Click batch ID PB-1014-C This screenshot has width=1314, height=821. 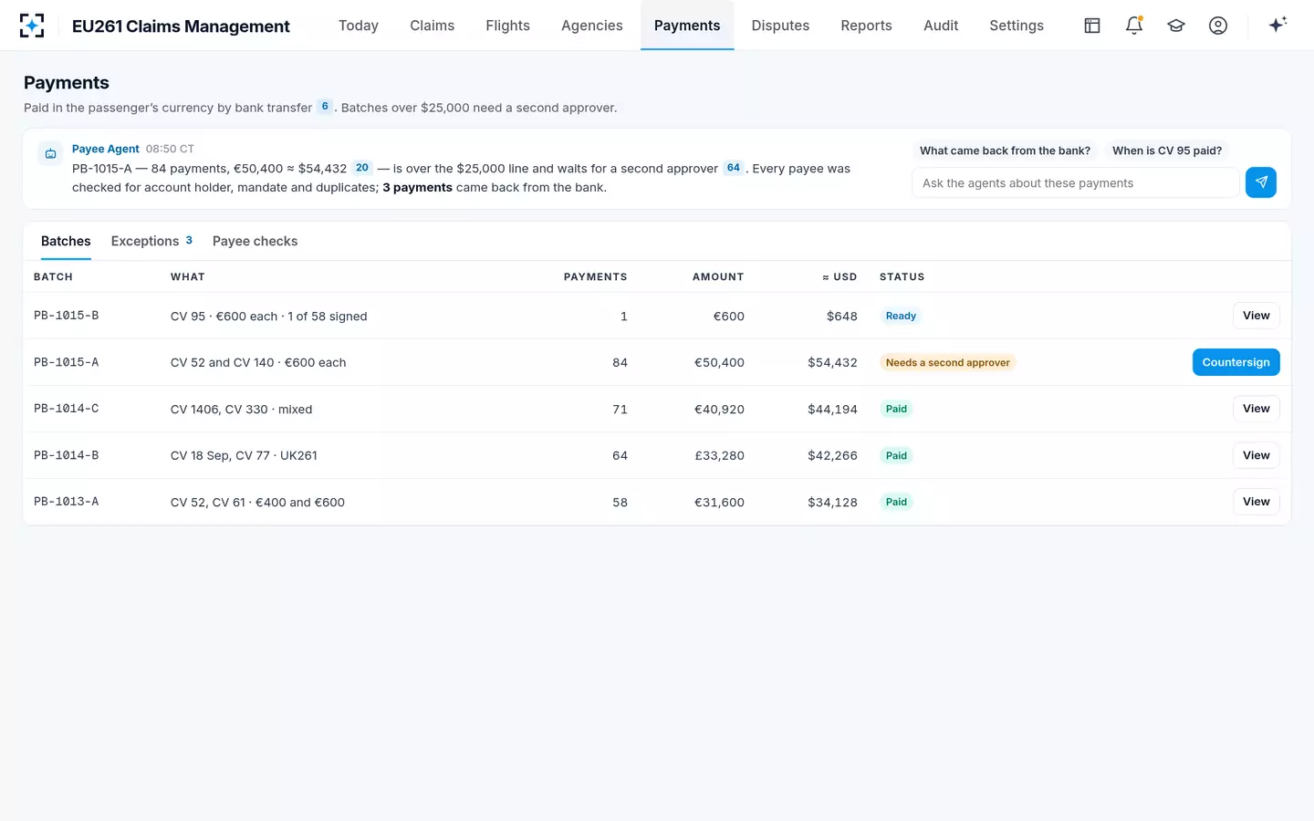coord(67,409)
